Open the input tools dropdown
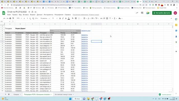The image size is (179, 101). point(121,18)
